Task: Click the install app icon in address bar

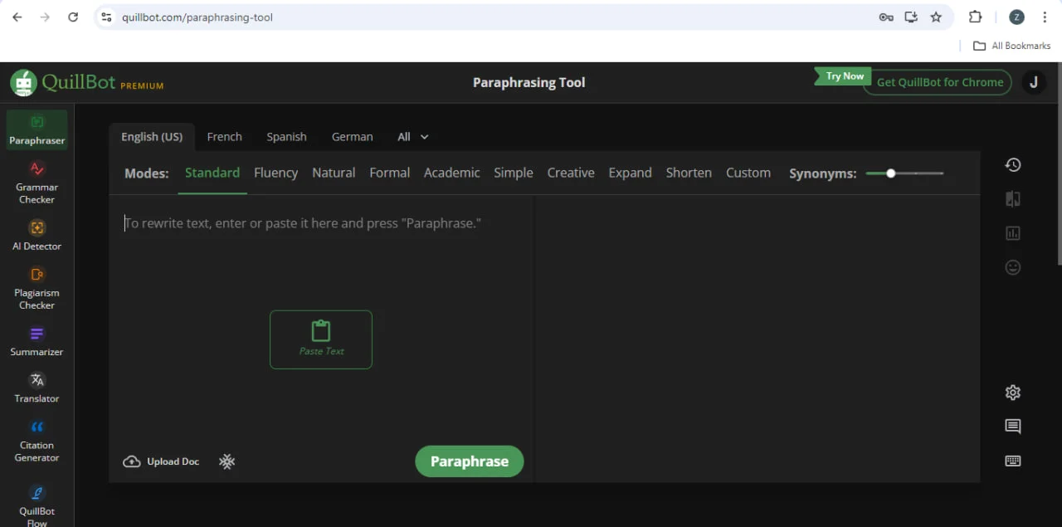Action: pyautogui.click(x=911, y=17)
